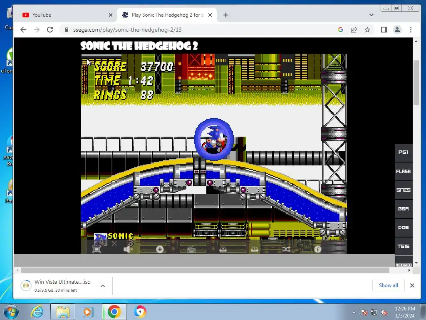
Task: Open the emulator info icon
Action: (x=317, y=249)
